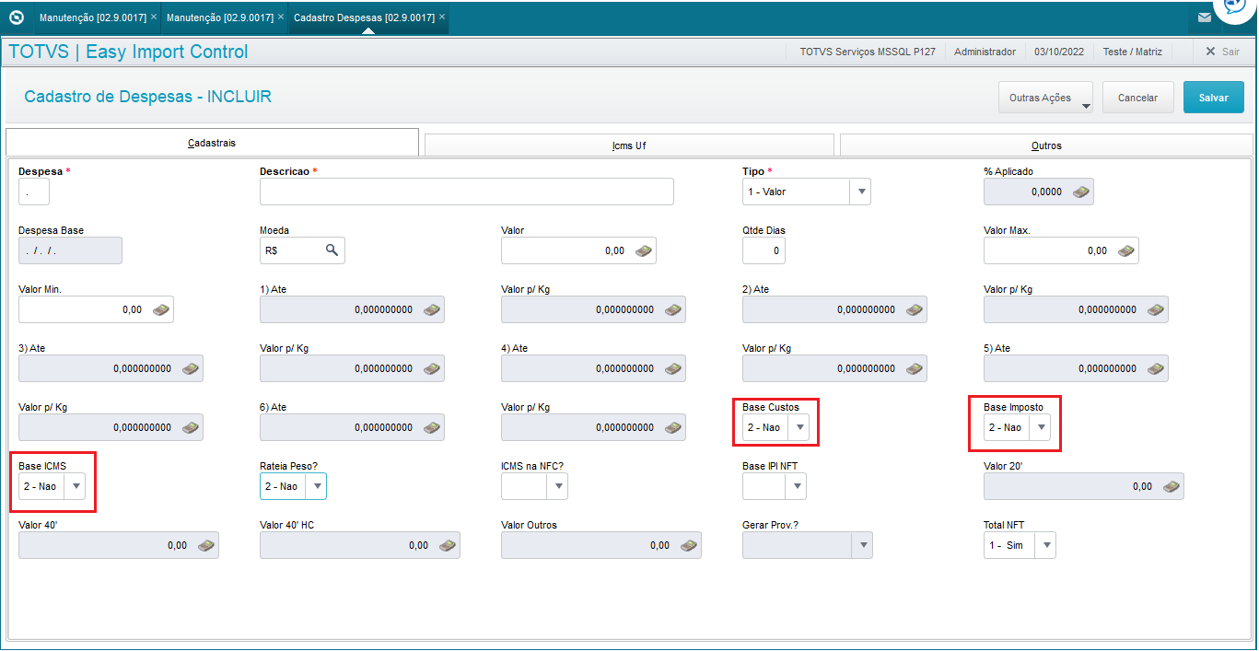Click the Cancelar button

[1137, 98]
